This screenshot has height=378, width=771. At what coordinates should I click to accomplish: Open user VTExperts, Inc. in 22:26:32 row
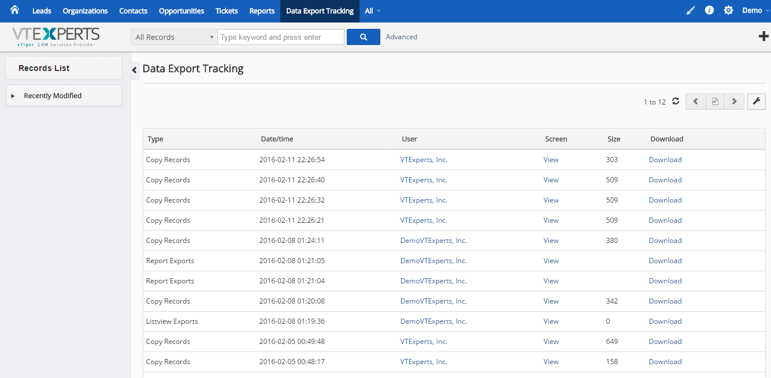(424, 200)
